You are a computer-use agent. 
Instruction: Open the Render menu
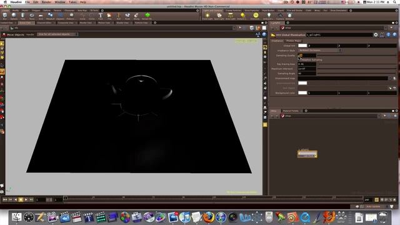(x=46, y=2)
